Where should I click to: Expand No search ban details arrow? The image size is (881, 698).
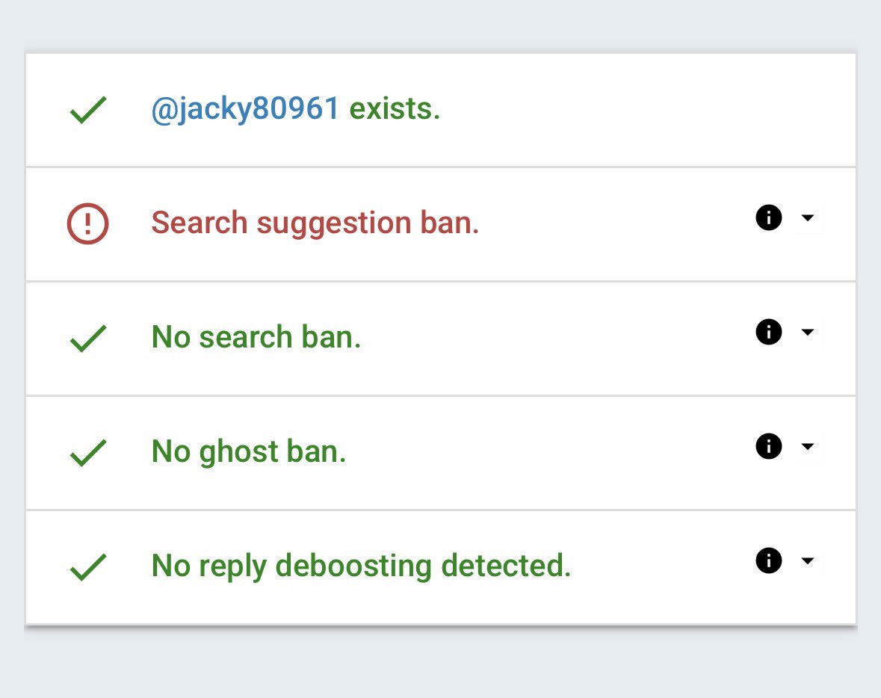pos(807,332)
